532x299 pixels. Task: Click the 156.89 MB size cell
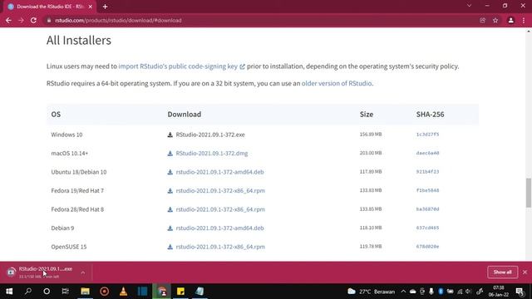(371, 135)
